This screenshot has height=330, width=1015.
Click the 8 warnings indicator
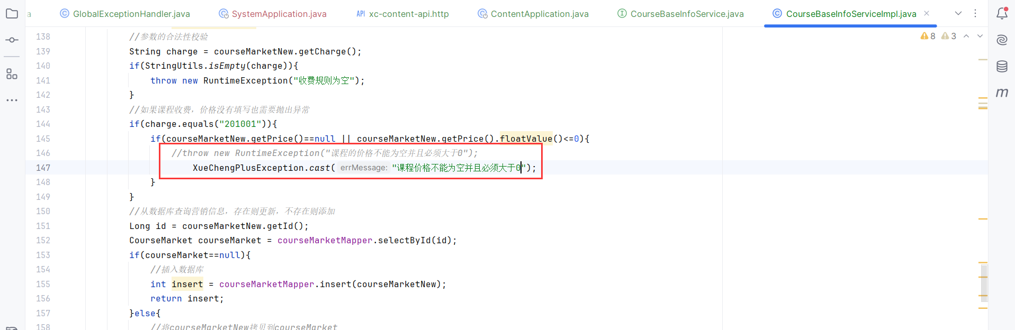pyautogui.click(x=928, y=36)
